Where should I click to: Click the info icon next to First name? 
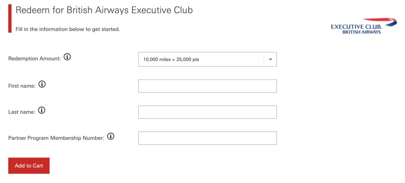[x=42, y=84]
